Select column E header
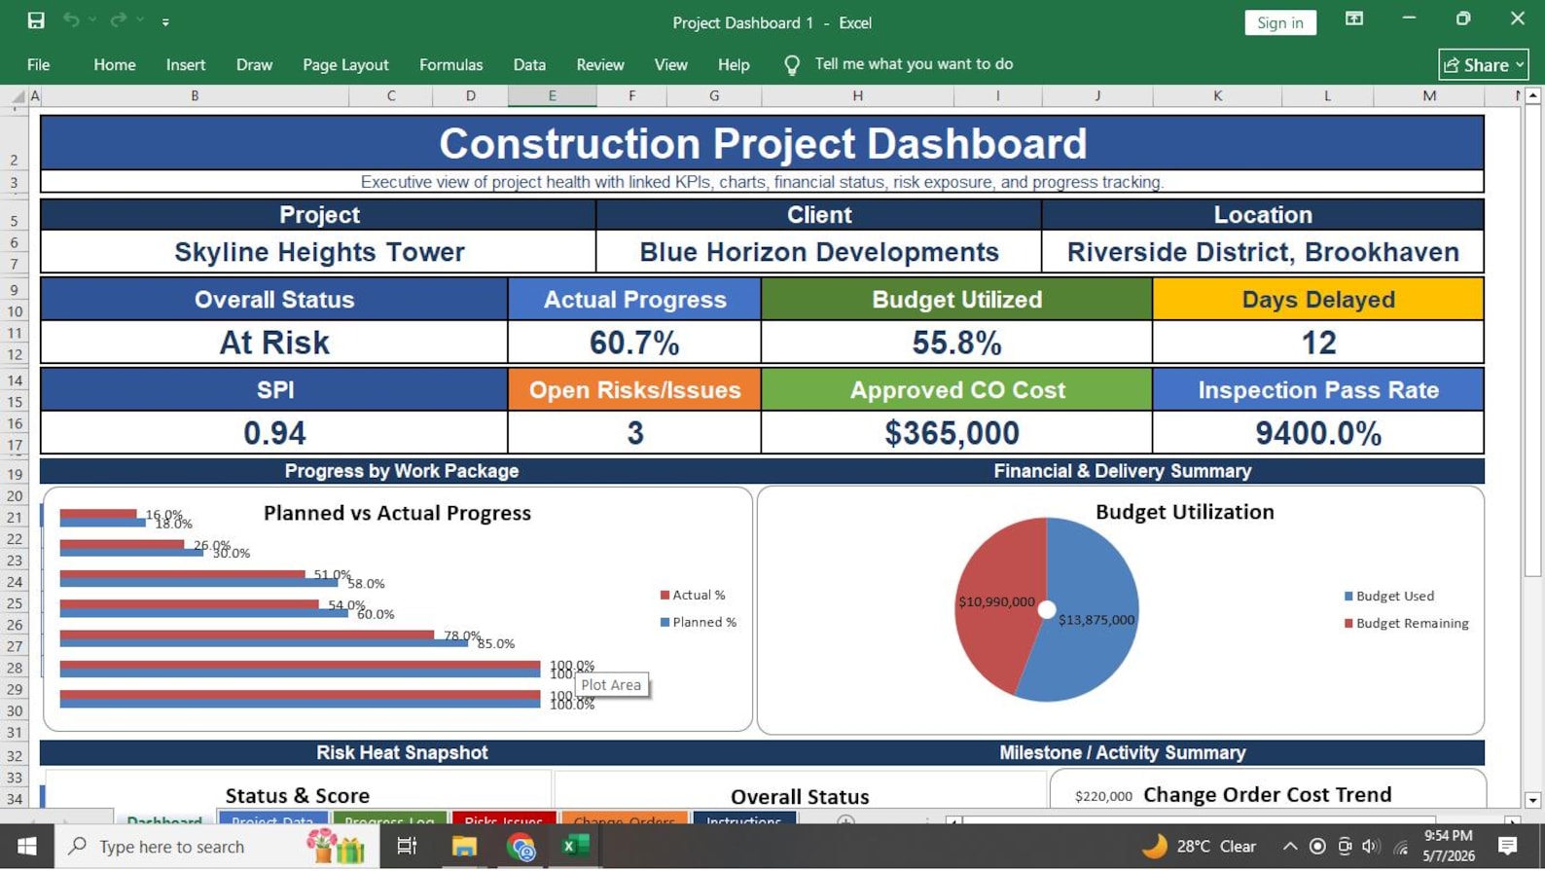This screenshot has height=871, width=1545. pos(552,96)
